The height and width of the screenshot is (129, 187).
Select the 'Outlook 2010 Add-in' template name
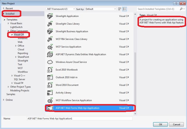tap(66, 77)
